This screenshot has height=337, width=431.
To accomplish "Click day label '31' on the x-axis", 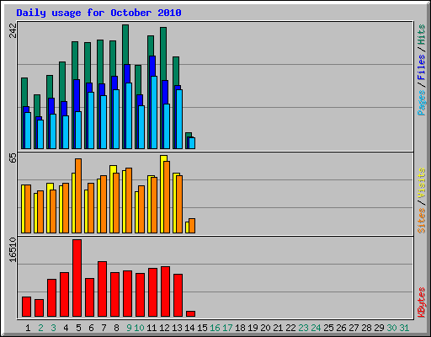I will click(404, 328).
